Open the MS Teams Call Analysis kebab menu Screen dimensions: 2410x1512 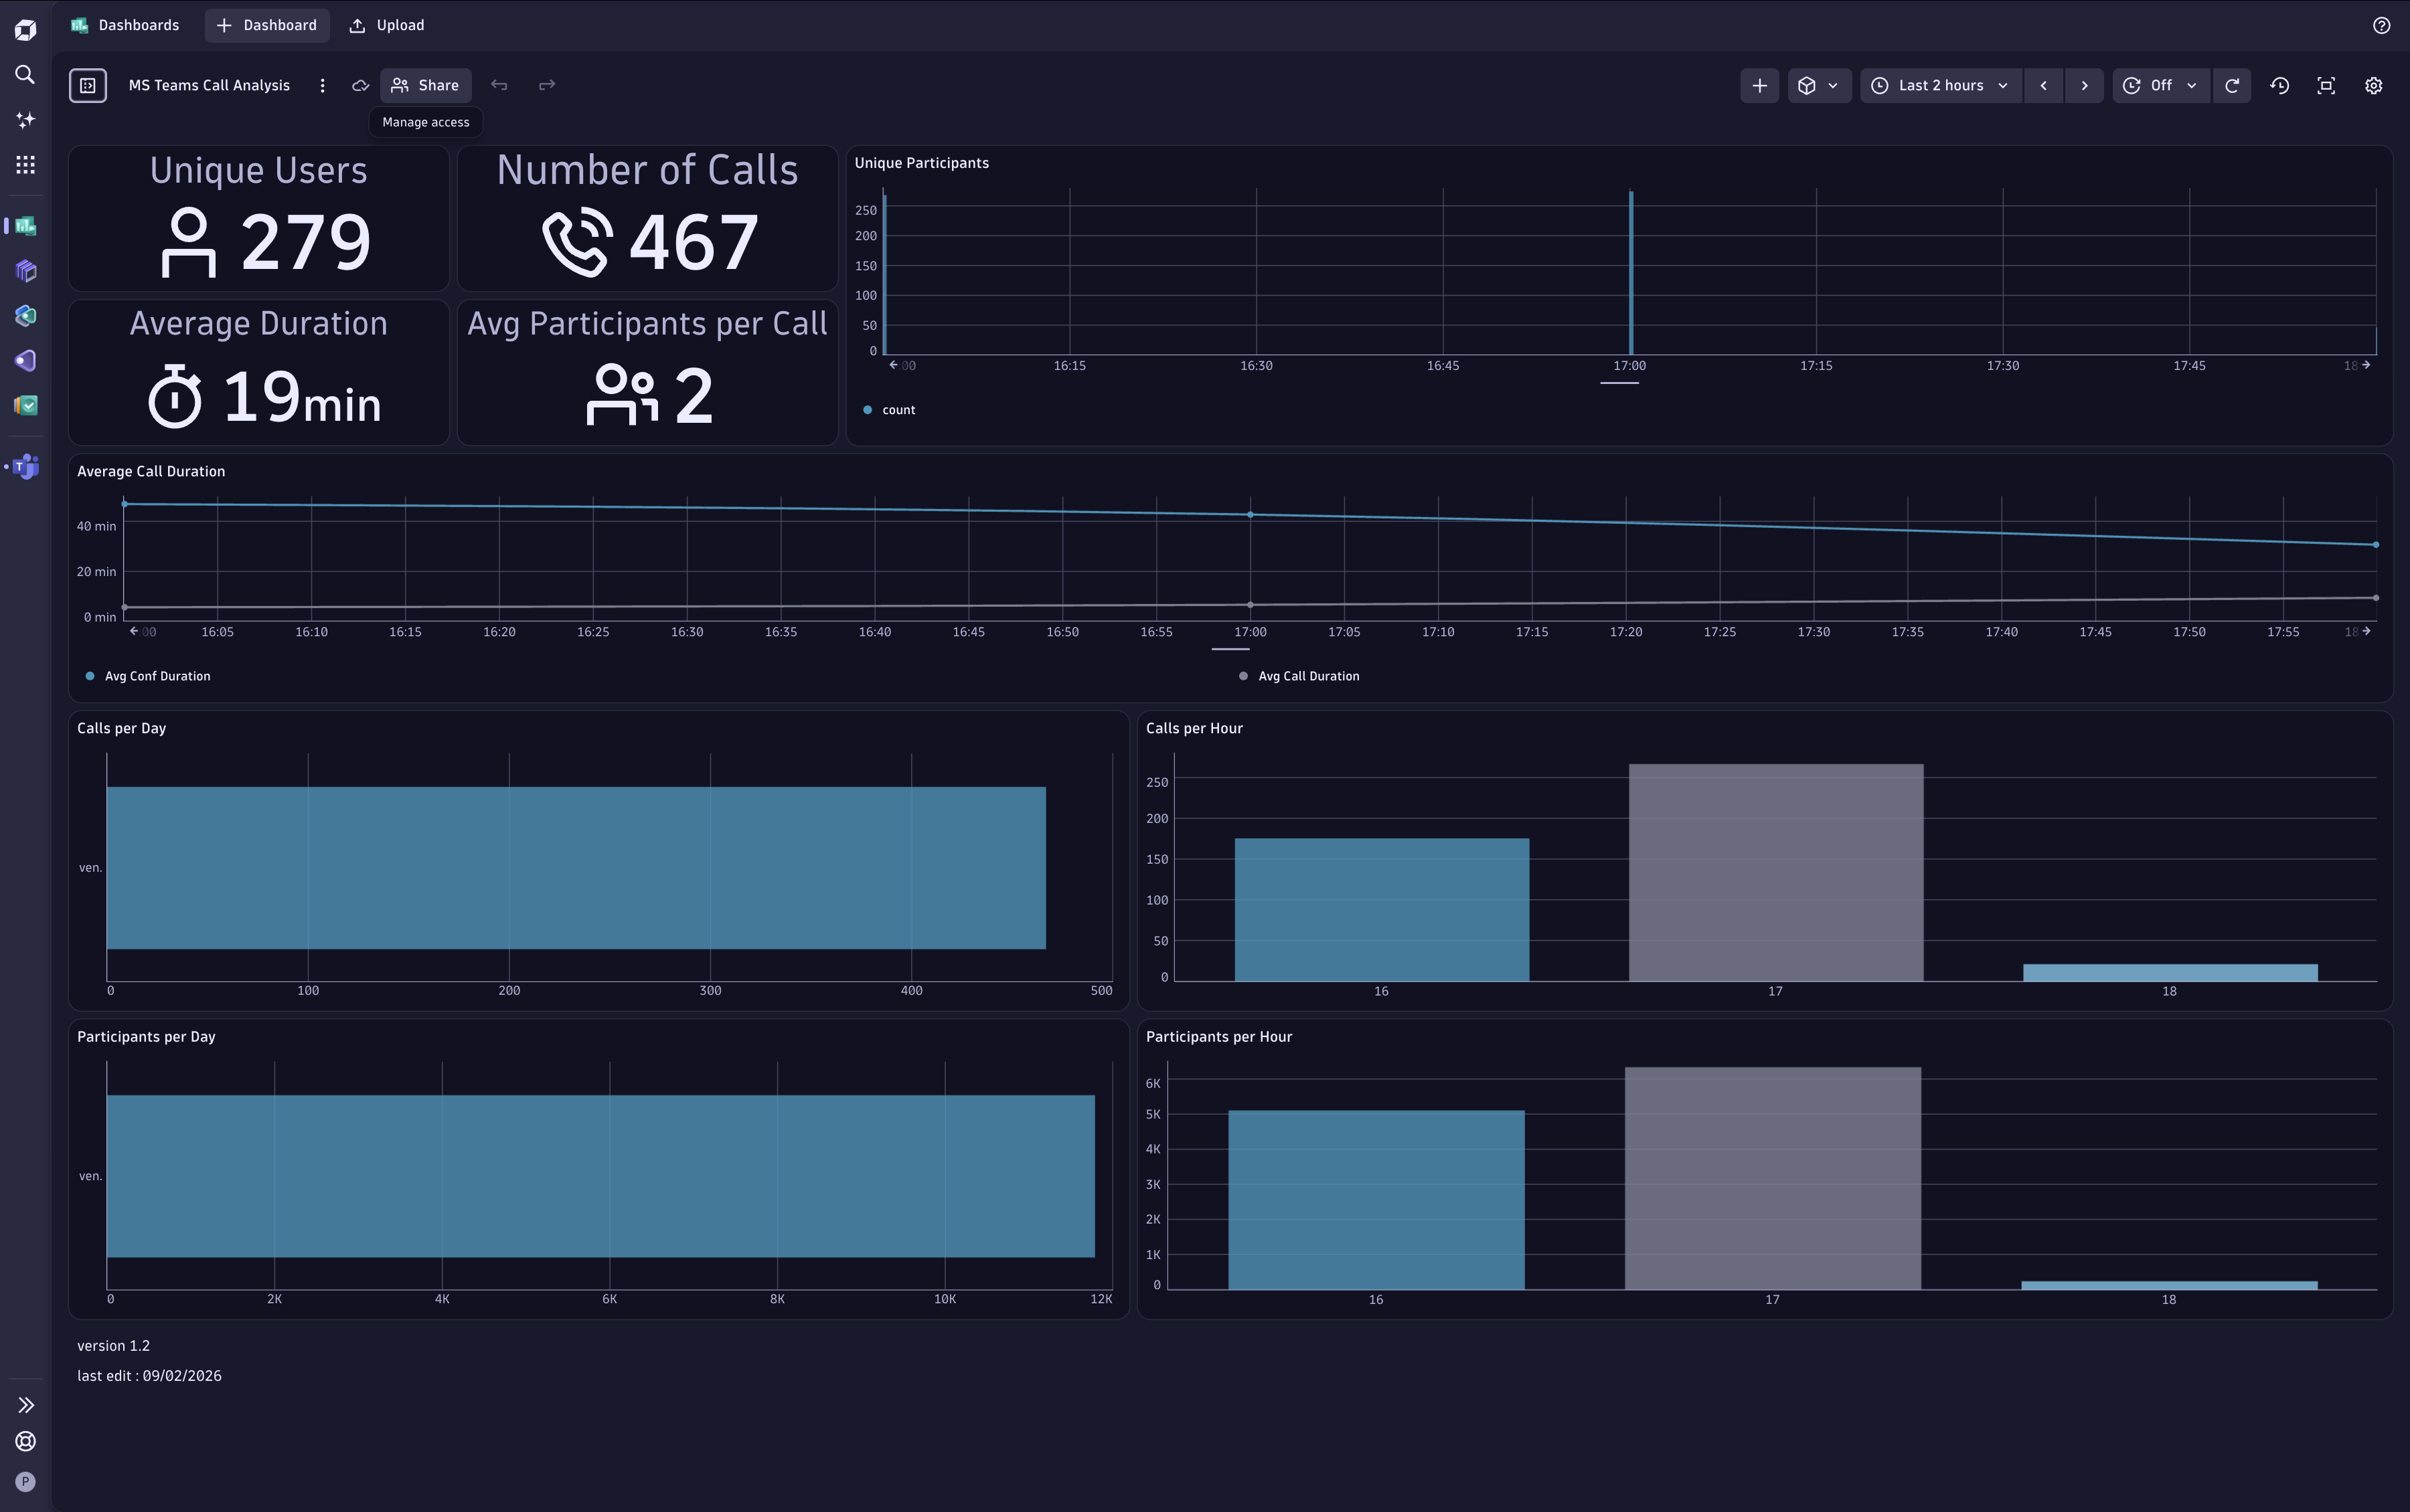[322, 85]
